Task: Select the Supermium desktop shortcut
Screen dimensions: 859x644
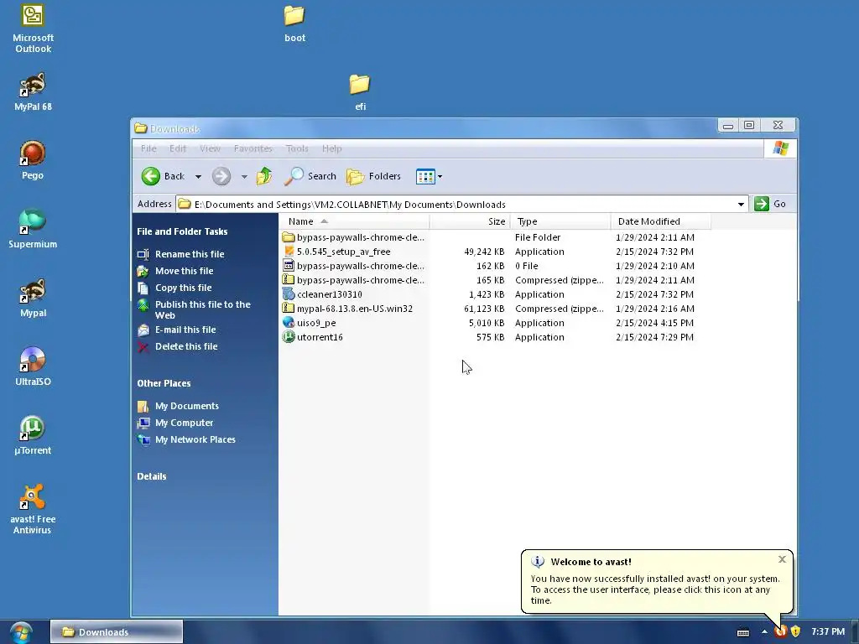Action: point(33,230)
